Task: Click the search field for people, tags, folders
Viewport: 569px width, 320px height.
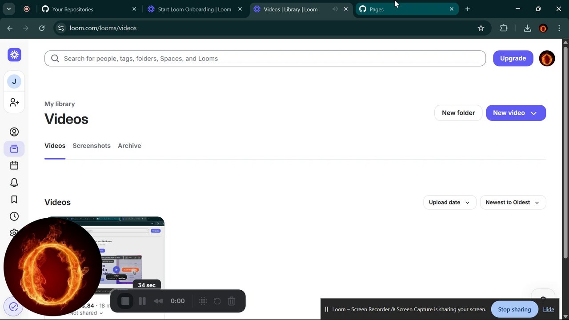Action: tap(265, 58)
